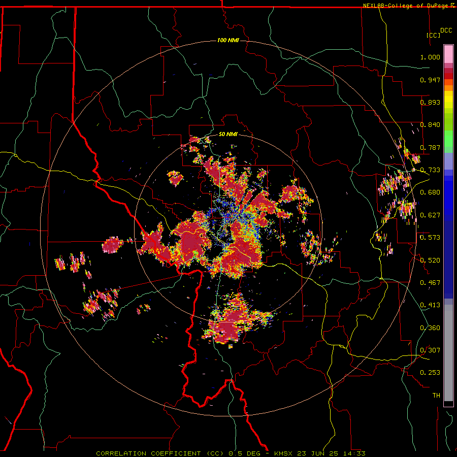Click the 0.573 legend value
Screen dimensions: 457x457
click(430, 238)
